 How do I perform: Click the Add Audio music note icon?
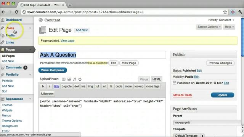[75, 79]
